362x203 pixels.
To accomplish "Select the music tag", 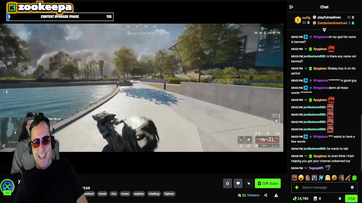I will [x=125, y=194].
